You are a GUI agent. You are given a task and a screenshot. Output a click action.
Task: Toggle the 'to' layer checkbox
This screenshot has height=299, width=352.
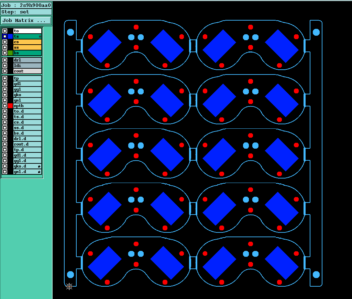coord(5,31)
